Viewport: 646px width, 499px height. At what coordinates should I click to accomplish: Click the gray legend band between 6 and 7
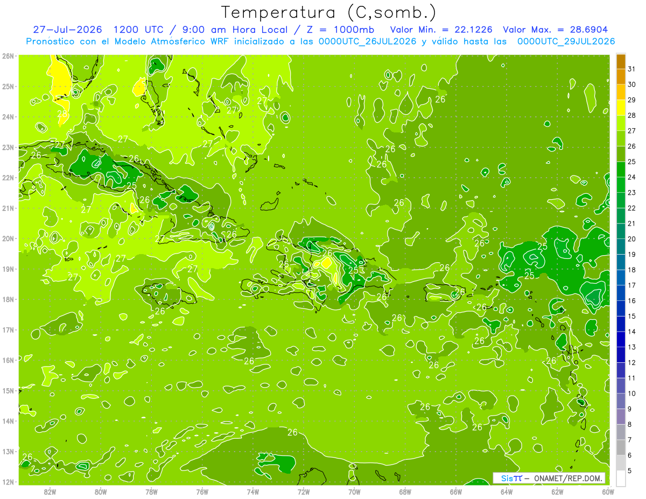coord(621,448)
